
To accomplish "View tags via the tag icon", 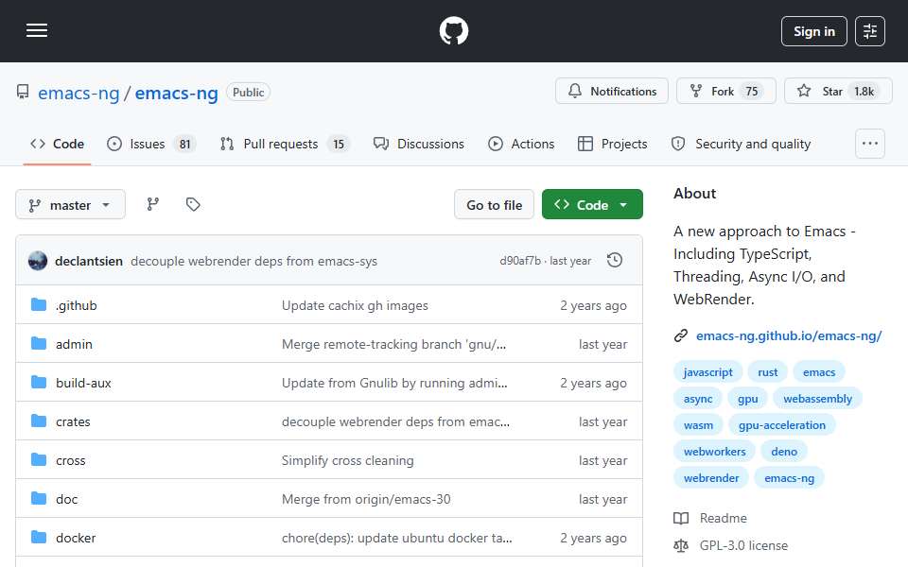I will pyautogui.click(x=193, y=204).
